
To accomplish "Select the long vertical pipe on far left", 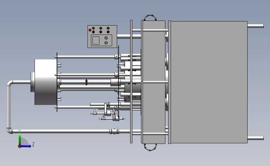I will click(x=9, y=107).
